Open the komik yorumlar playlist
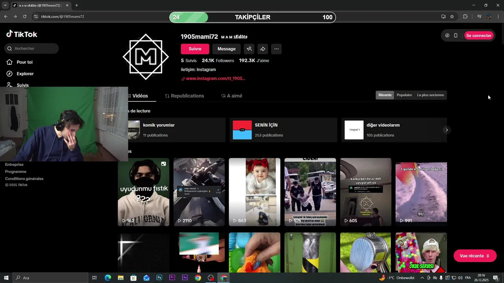 (x=176, y=130)
